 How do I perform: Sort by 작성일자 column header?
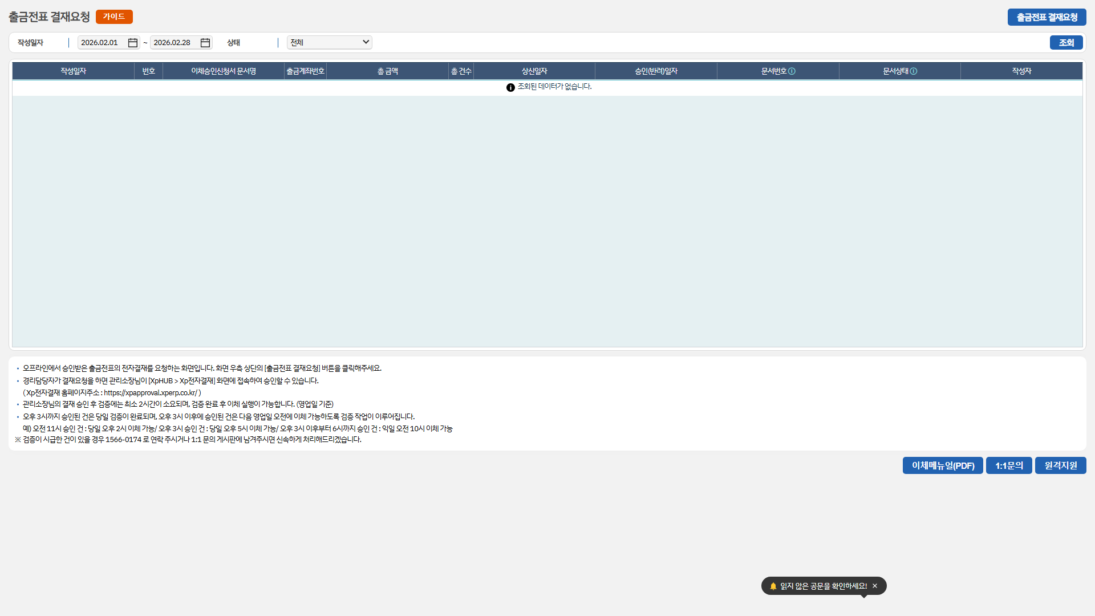73,71
